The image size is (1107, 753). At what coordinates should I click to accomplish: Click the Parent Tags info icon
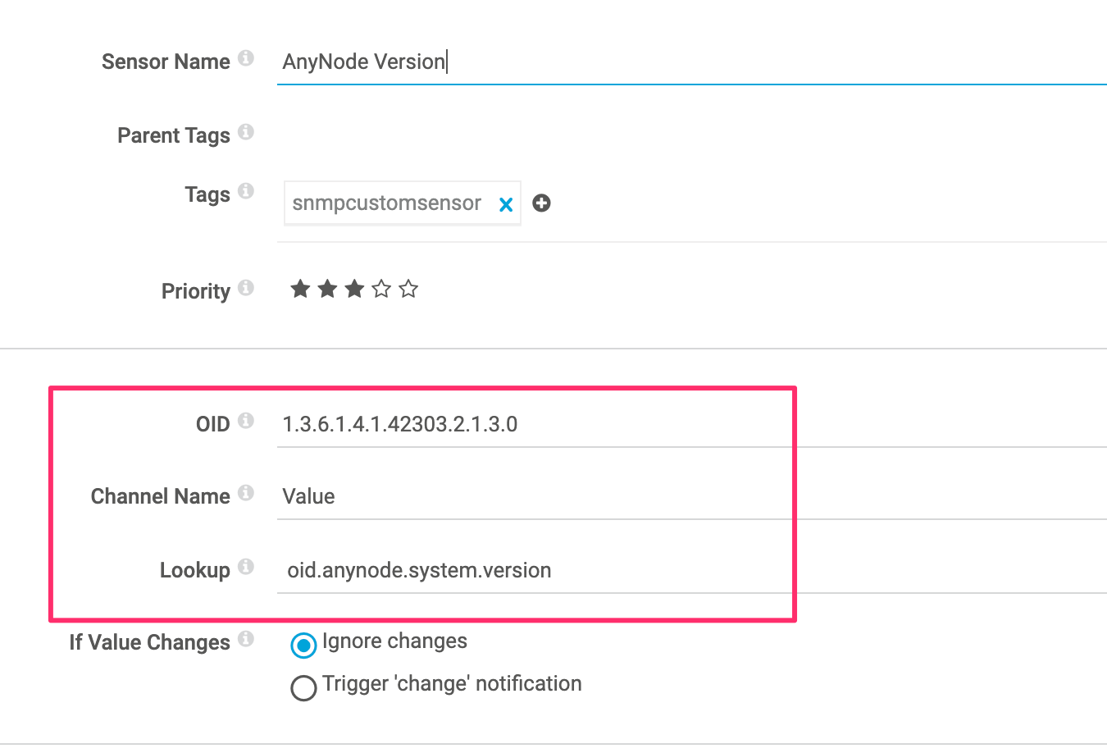246,132
